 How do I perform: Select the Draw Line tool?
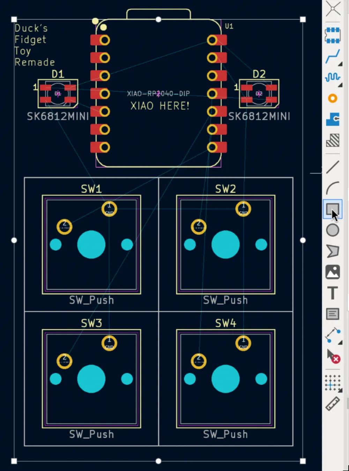tap(333, 167)
